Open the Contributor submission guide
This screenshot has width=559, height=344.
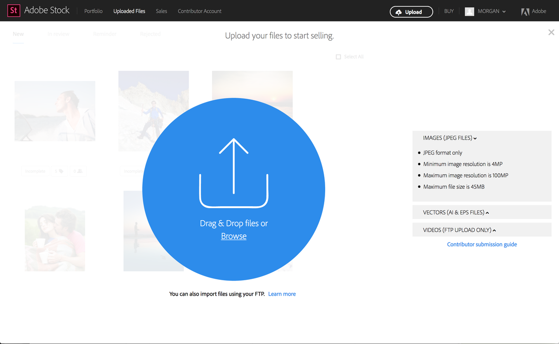click(482, 244)
